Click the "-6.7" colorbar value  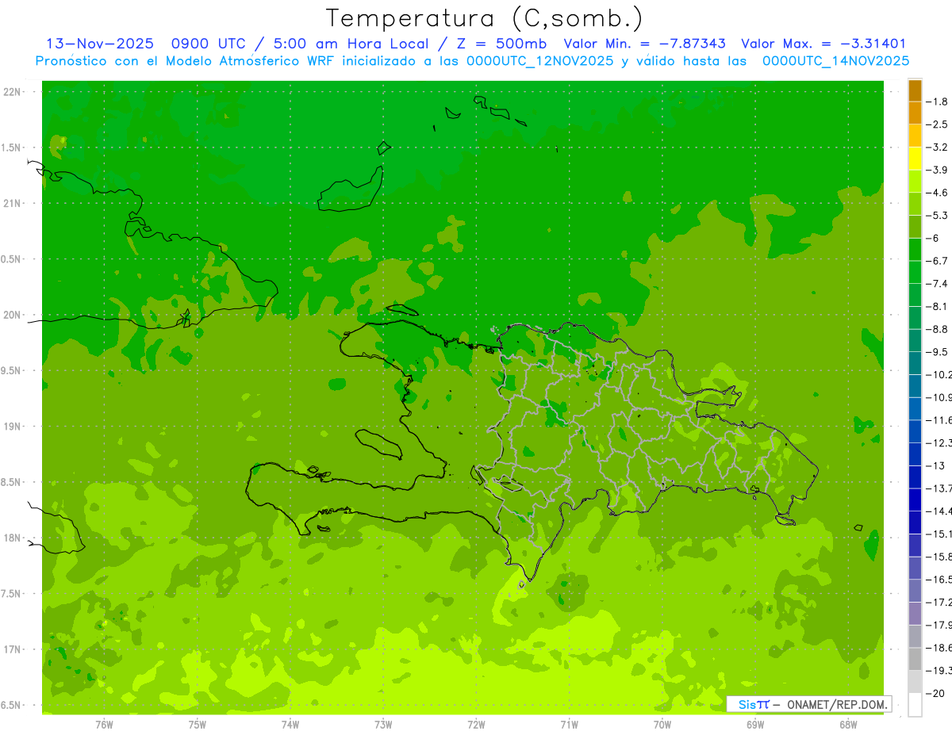[939, 261]
